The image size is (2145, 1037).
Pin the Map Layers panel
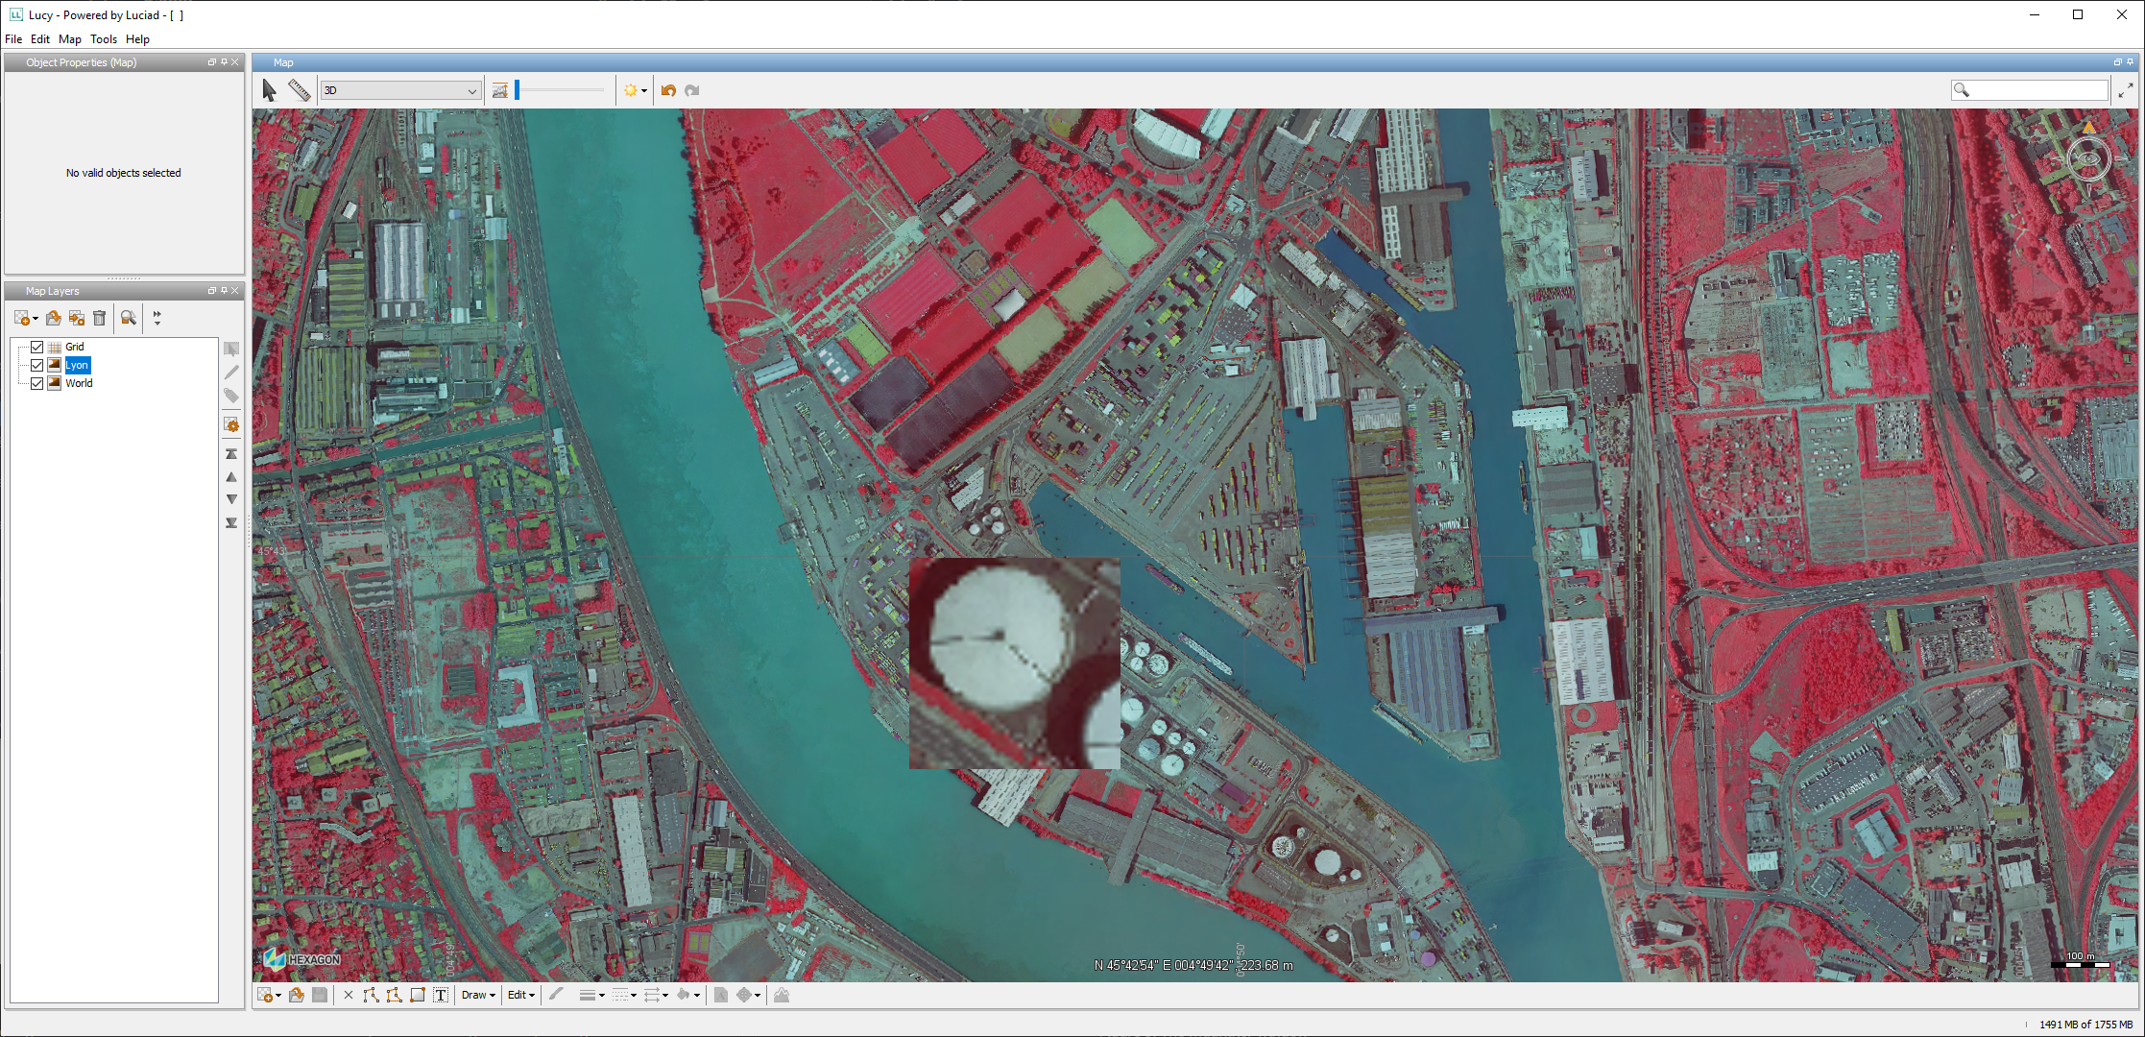pyautogui.click(x=224, y=291)
